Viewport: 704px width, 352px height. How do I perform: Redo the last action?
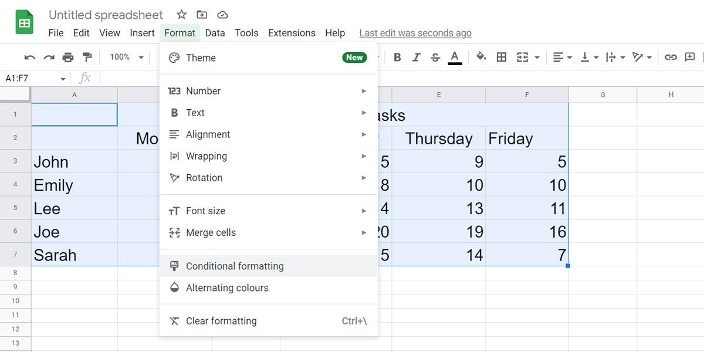tap(49, 57)
